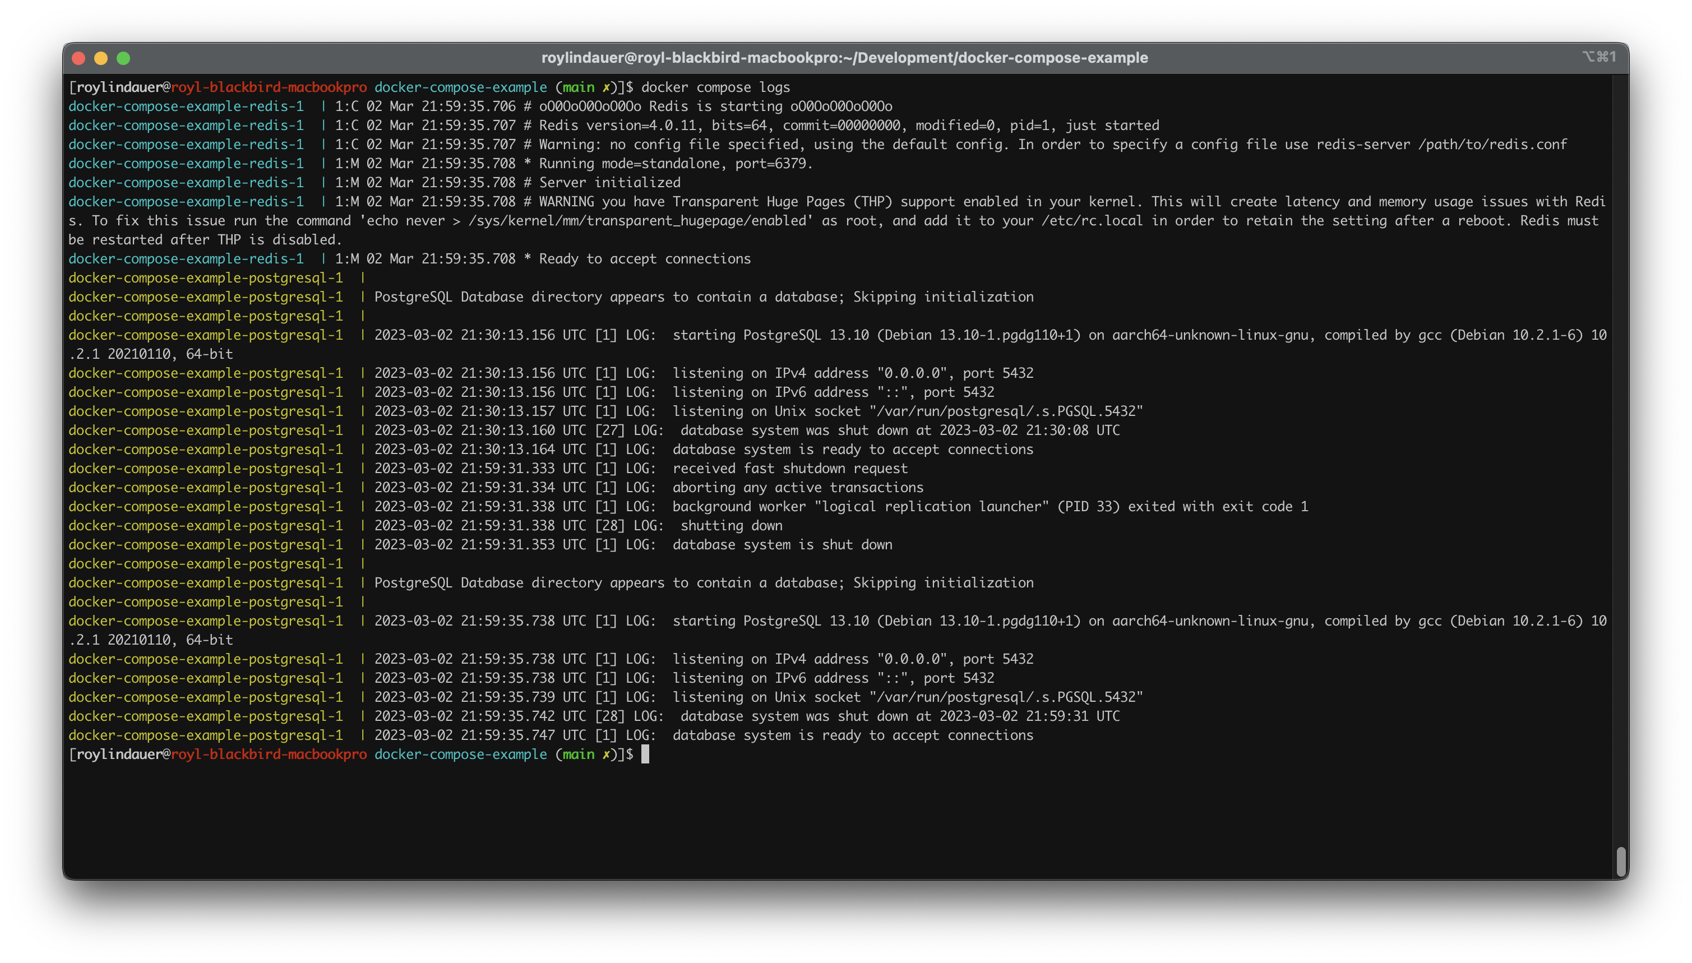Click the ⌥⌘1 shortcut indicator in title bar
This screenshot has height=963, width=1692.
(1599, 57)
